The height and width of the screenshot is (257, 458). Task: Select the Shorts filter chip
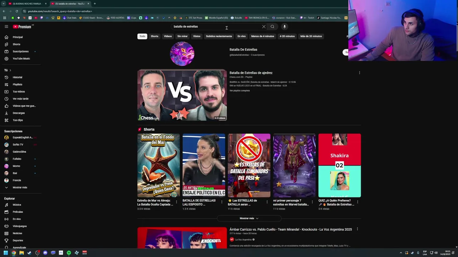155,36
